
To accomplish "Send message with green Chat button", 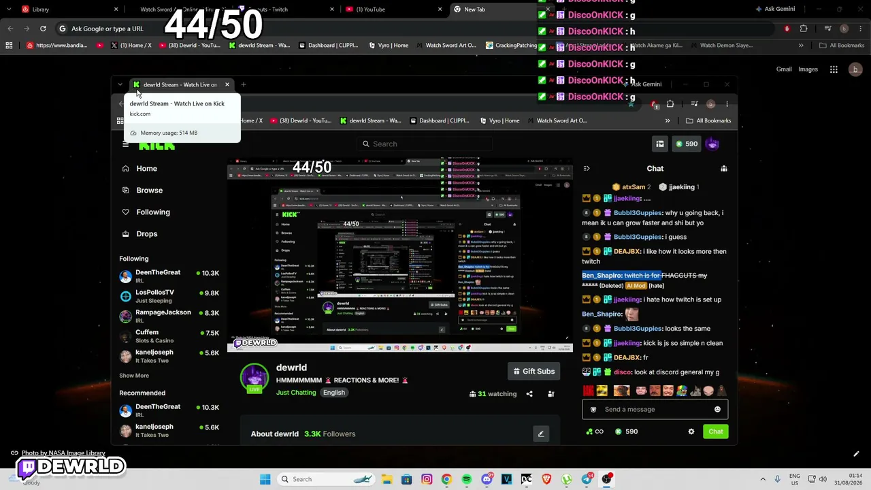I will click(x=716, y=431).
